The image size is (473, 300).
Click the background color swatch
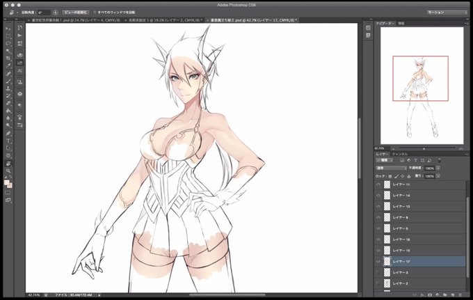(10, 185)
